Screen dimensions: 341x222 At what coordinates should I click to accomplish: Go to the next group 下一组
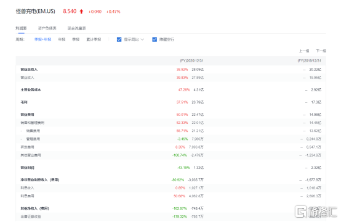(321, 51)
